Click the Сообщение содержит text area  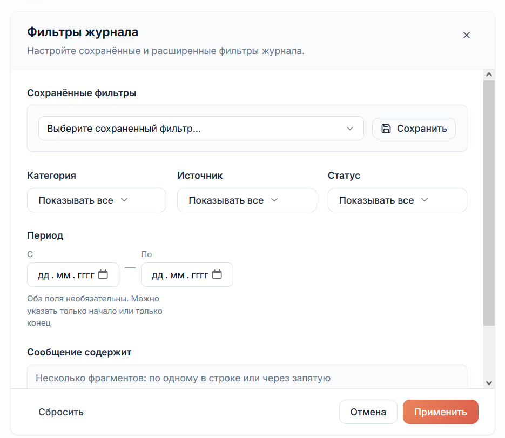tap(247, 377)
